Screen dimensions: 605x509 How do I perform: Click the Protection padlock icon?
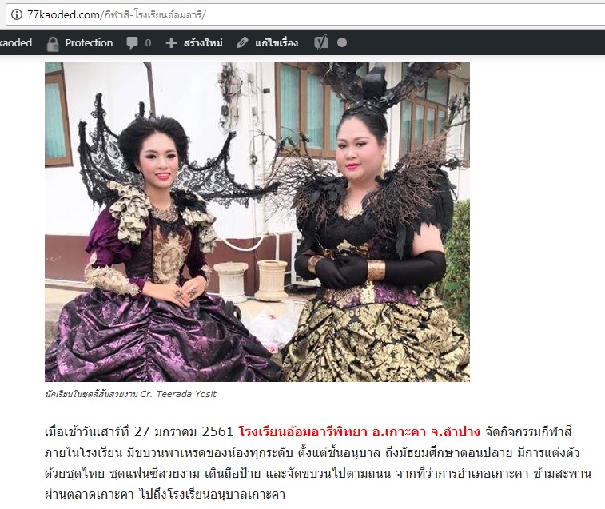tap(53, 43)
